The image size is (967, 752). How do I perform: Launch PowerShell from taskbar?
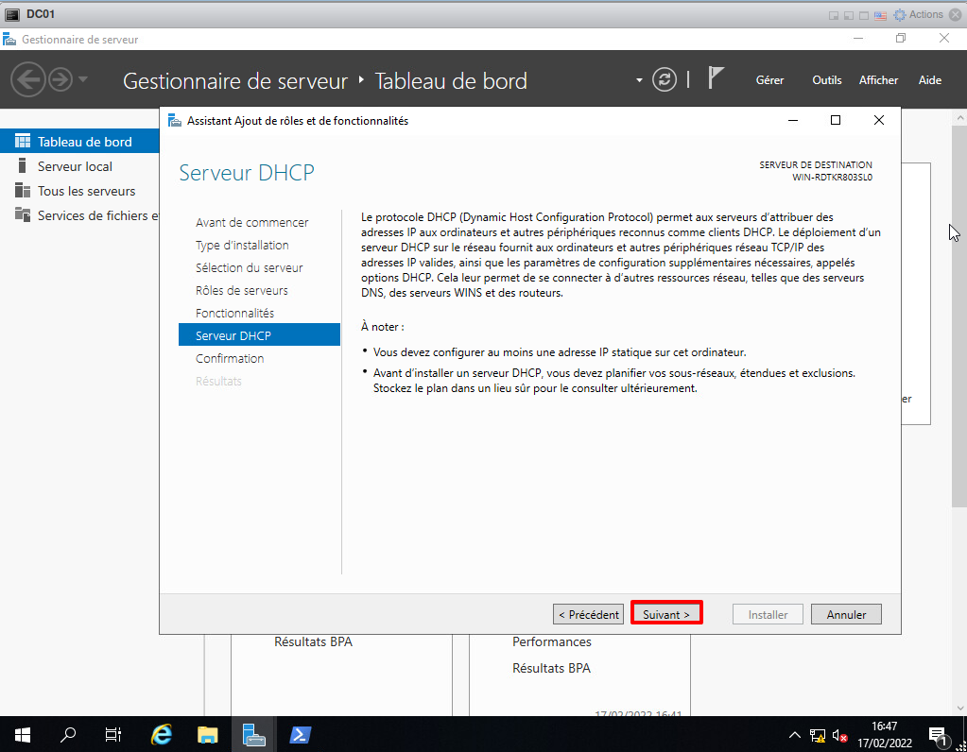pyautogui.click(x=300, y=734)
